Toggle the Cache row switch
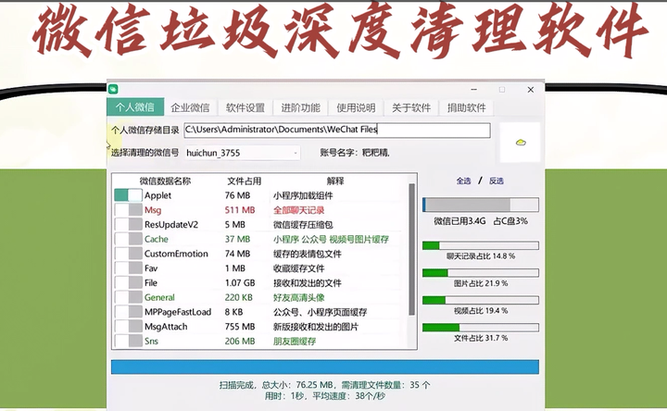The height and width of the screenshot is (411, 667). (x=128, y=239)
